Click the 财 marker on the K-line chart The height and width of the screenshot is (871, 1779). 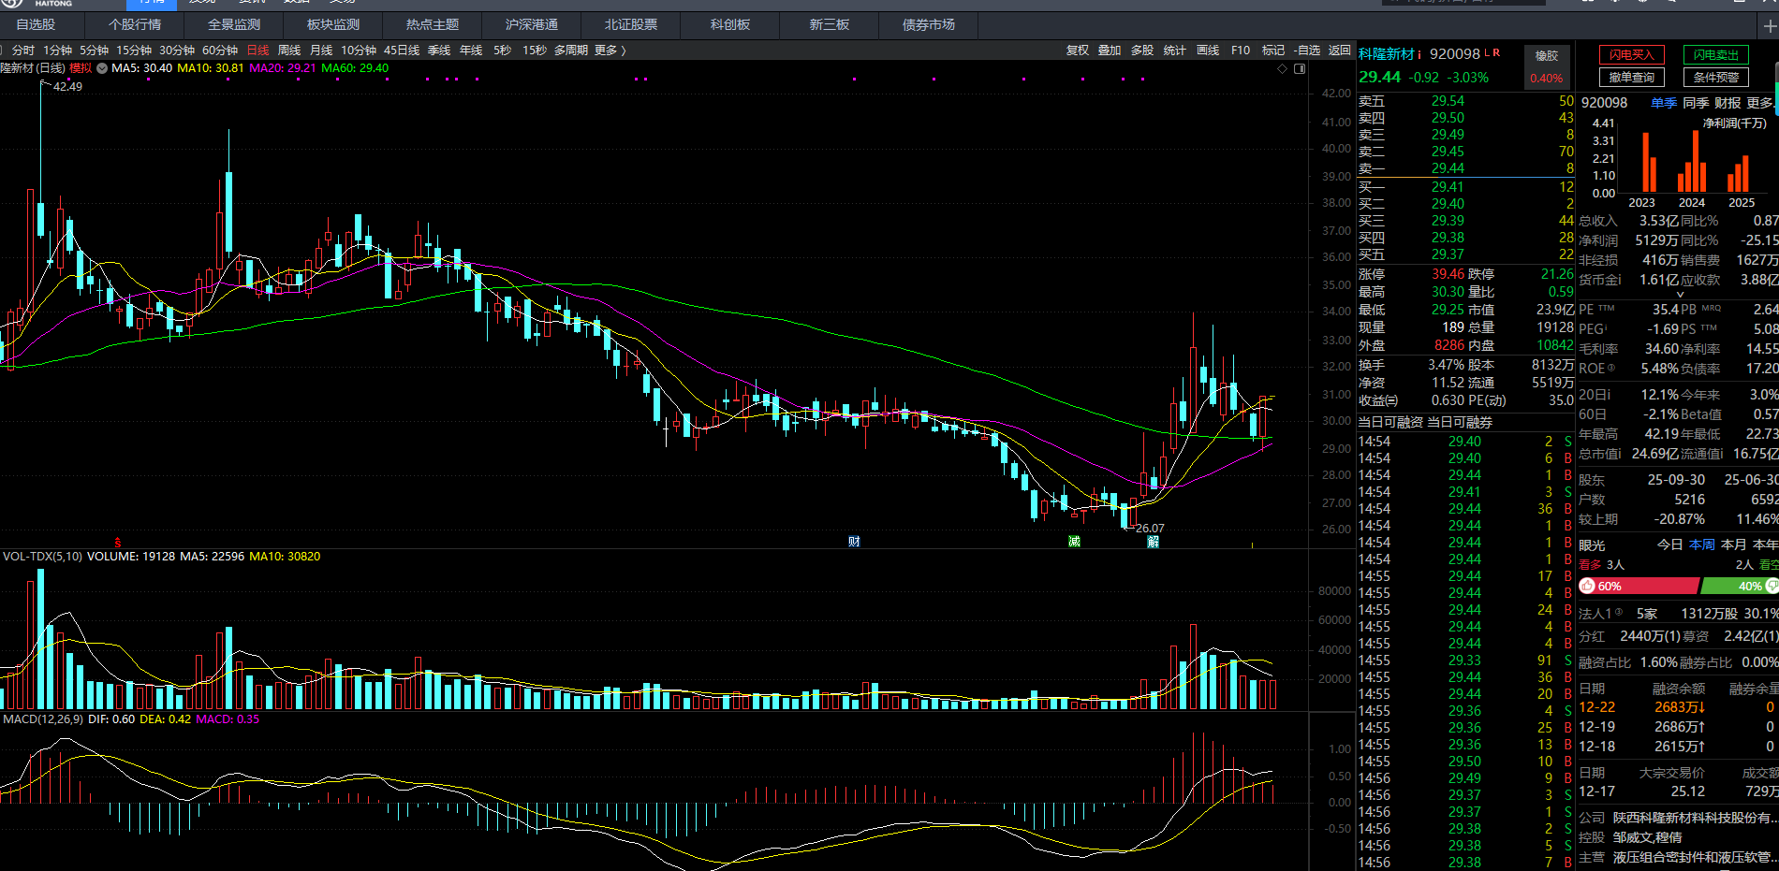[x=854, y=542]
